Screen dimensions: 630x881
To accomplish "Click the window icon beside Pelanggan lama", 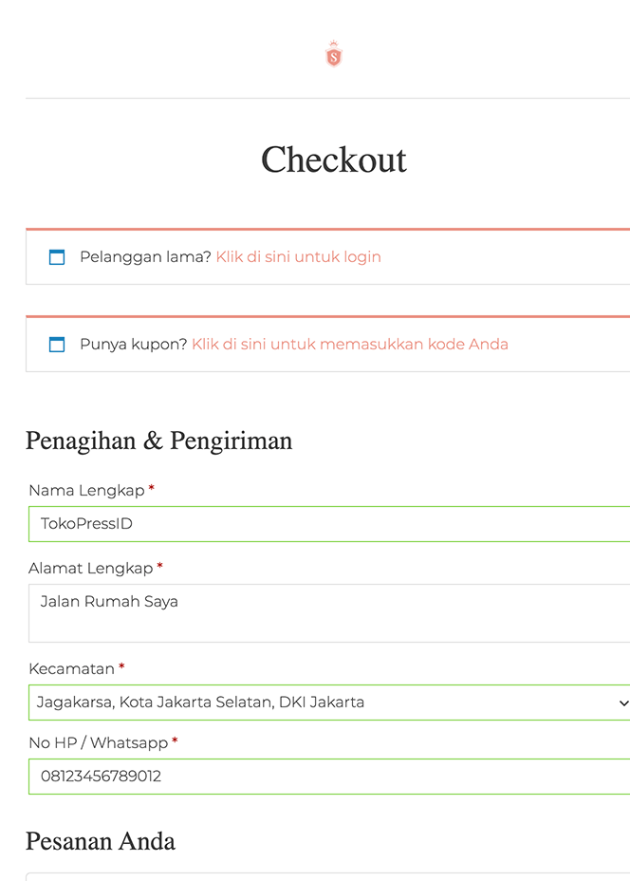I will tap(57, 256).
